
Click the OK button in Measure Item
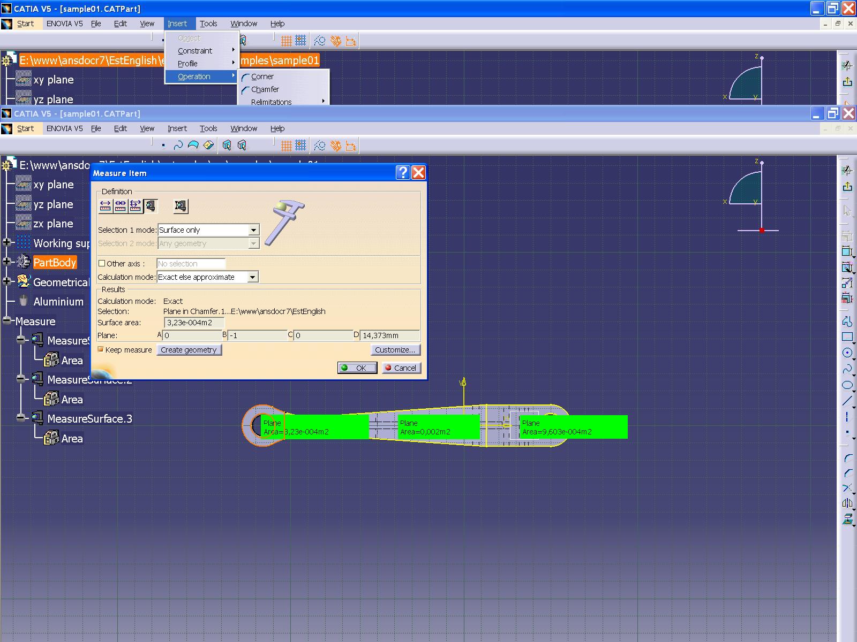pyautogui.click(x=357, y=368)
